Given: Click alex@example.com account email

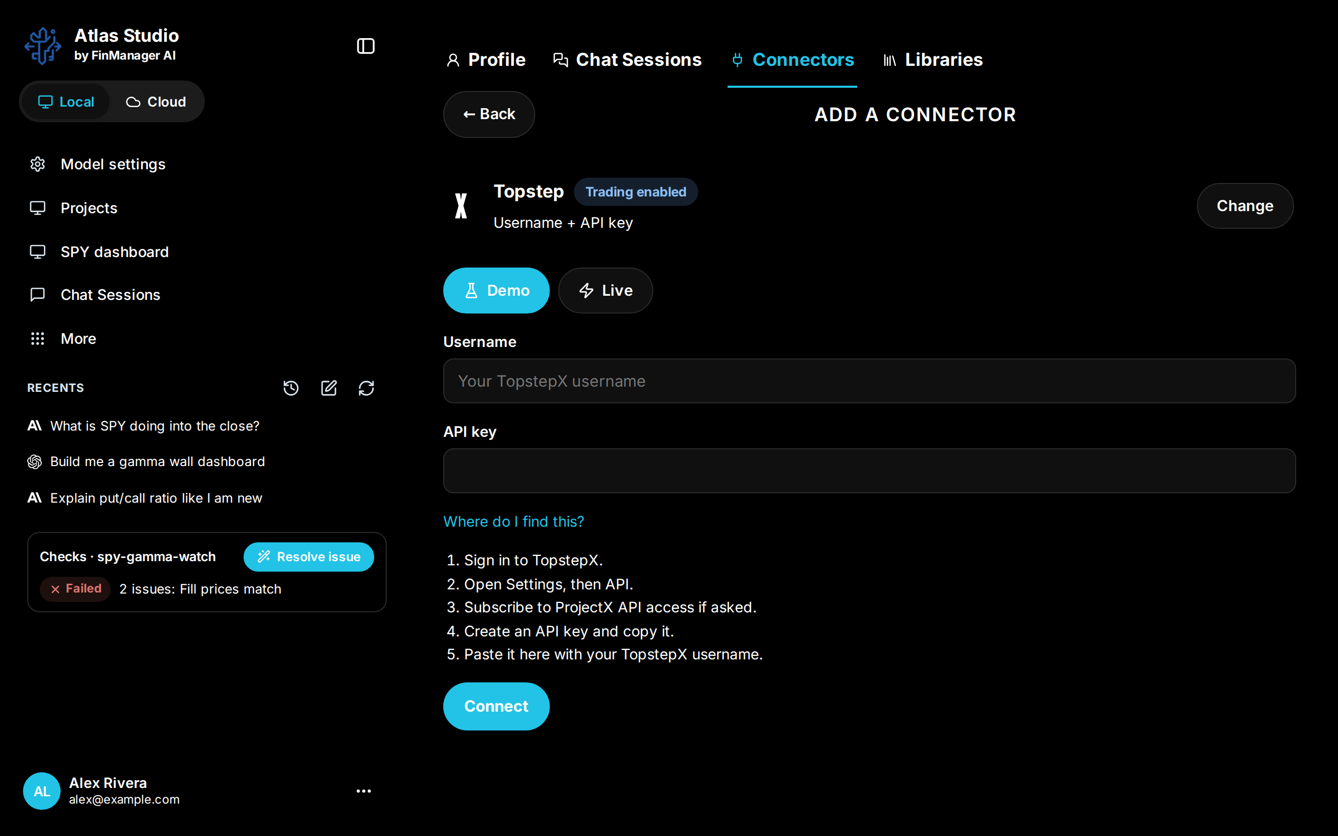Looking at the screenshot, I should tap(124, 799).
